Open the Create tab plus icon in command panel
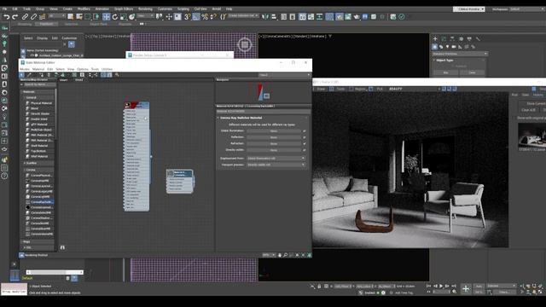The image size is (546, 307). point(435,39)
